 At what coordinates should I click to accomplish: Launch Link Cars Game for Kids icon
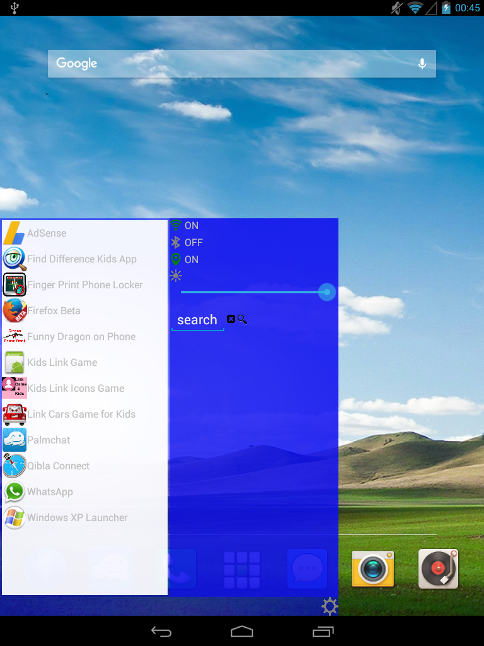[14, 414]
